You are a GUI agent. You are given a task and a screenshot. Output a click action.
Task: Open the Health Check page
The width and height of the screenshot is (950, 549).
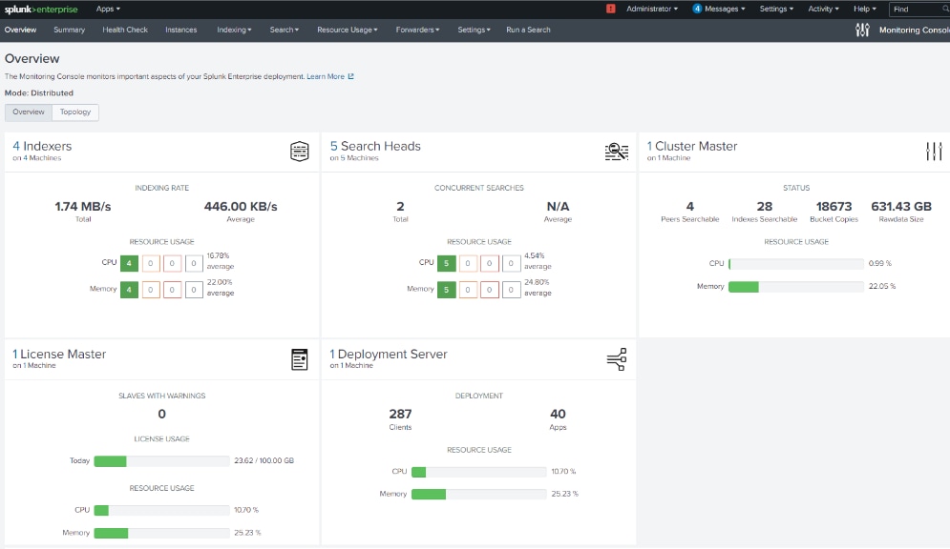125,30
